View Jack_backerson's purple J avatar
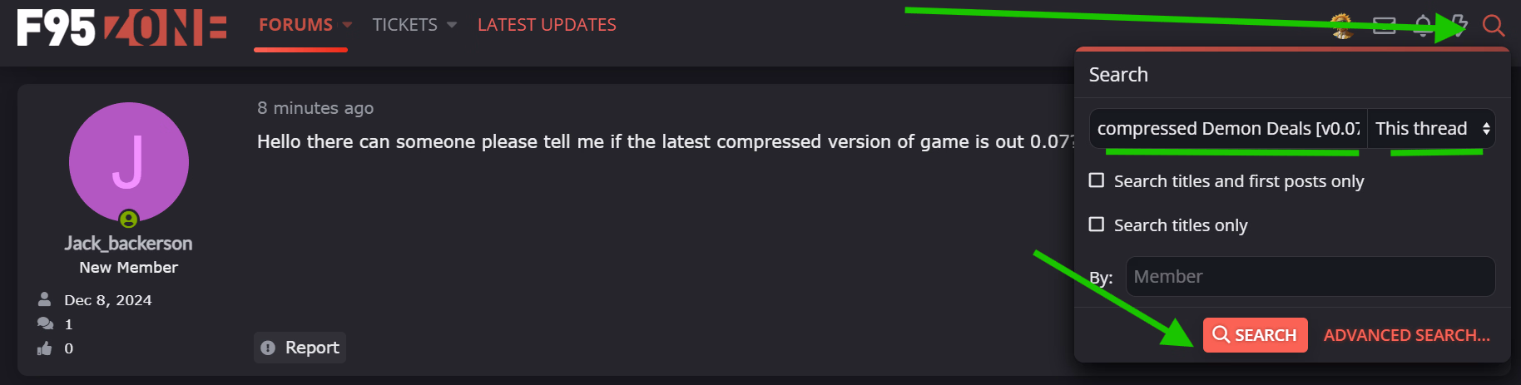Viewport: 1521px width, 385px height. pyautogui.click(x=129, y=162)
